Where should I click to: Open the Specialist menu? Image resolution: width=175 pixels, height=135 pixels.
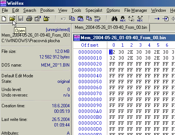[94, 10]
